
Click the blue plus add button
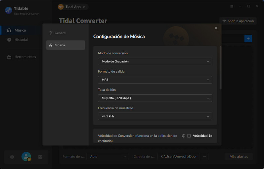pos(248,38)
